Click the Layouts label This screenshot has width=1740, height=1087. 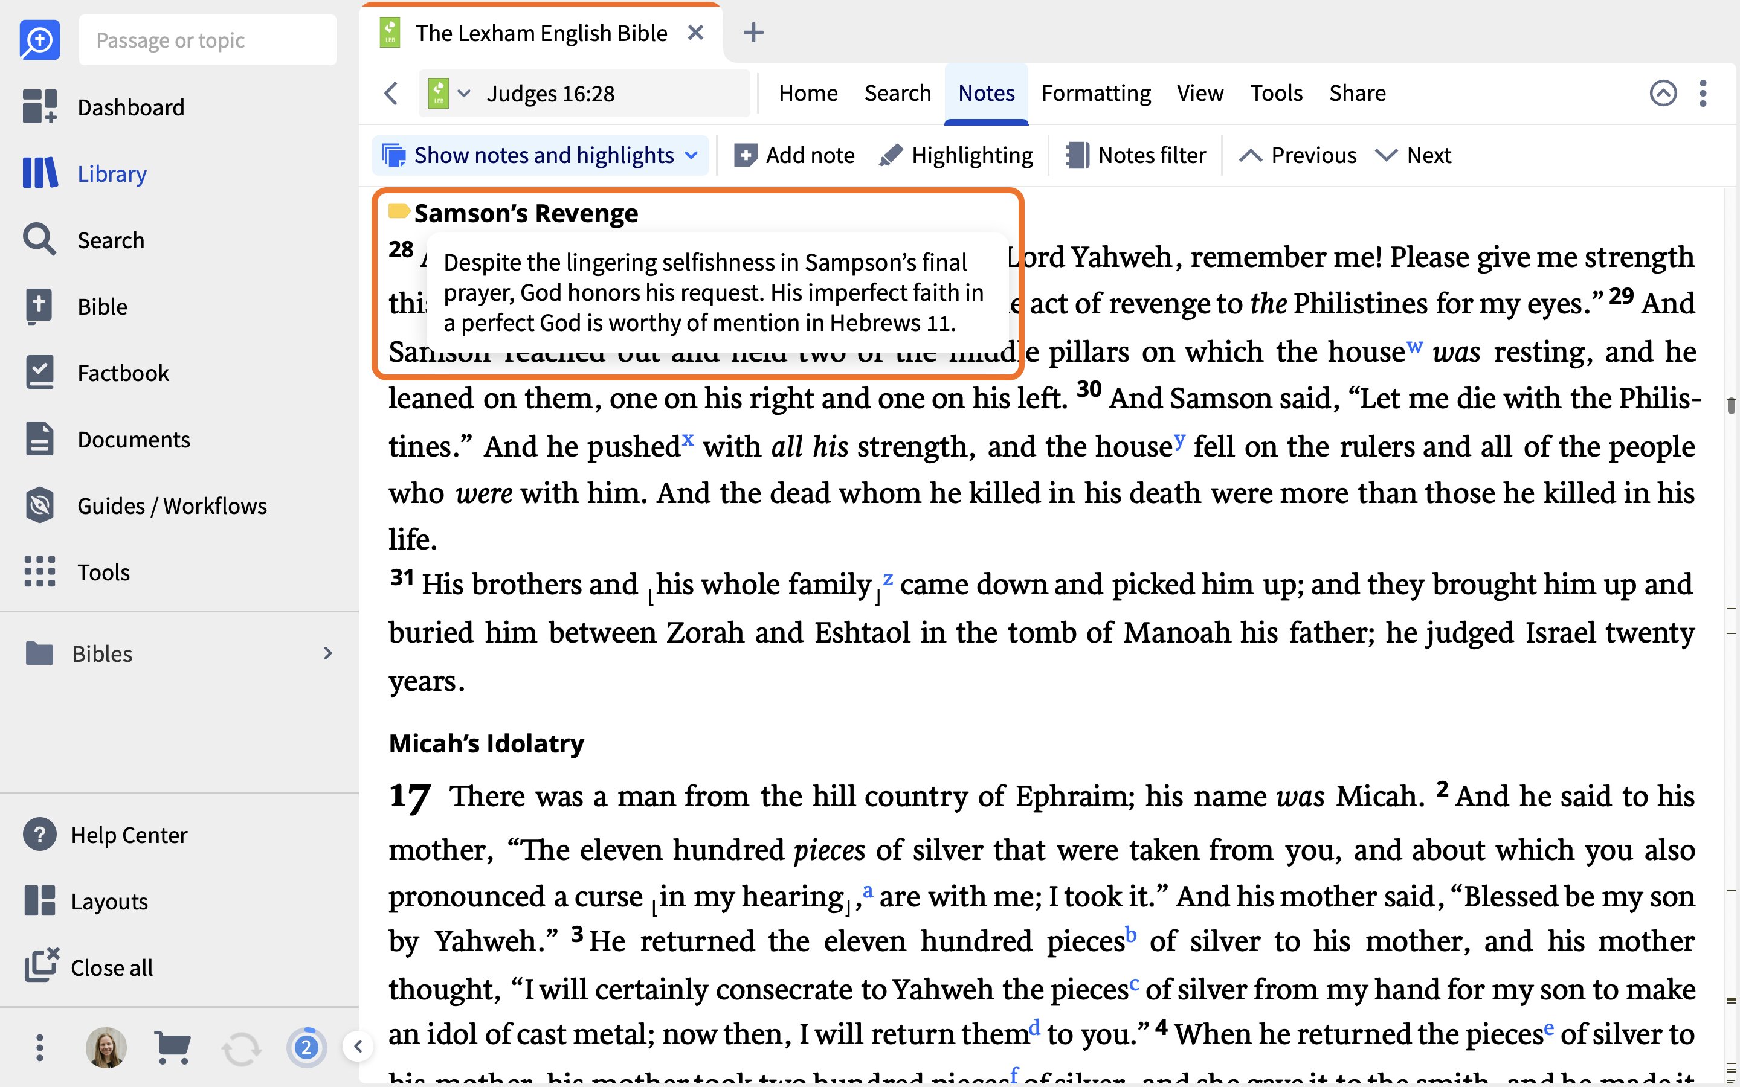109,902
